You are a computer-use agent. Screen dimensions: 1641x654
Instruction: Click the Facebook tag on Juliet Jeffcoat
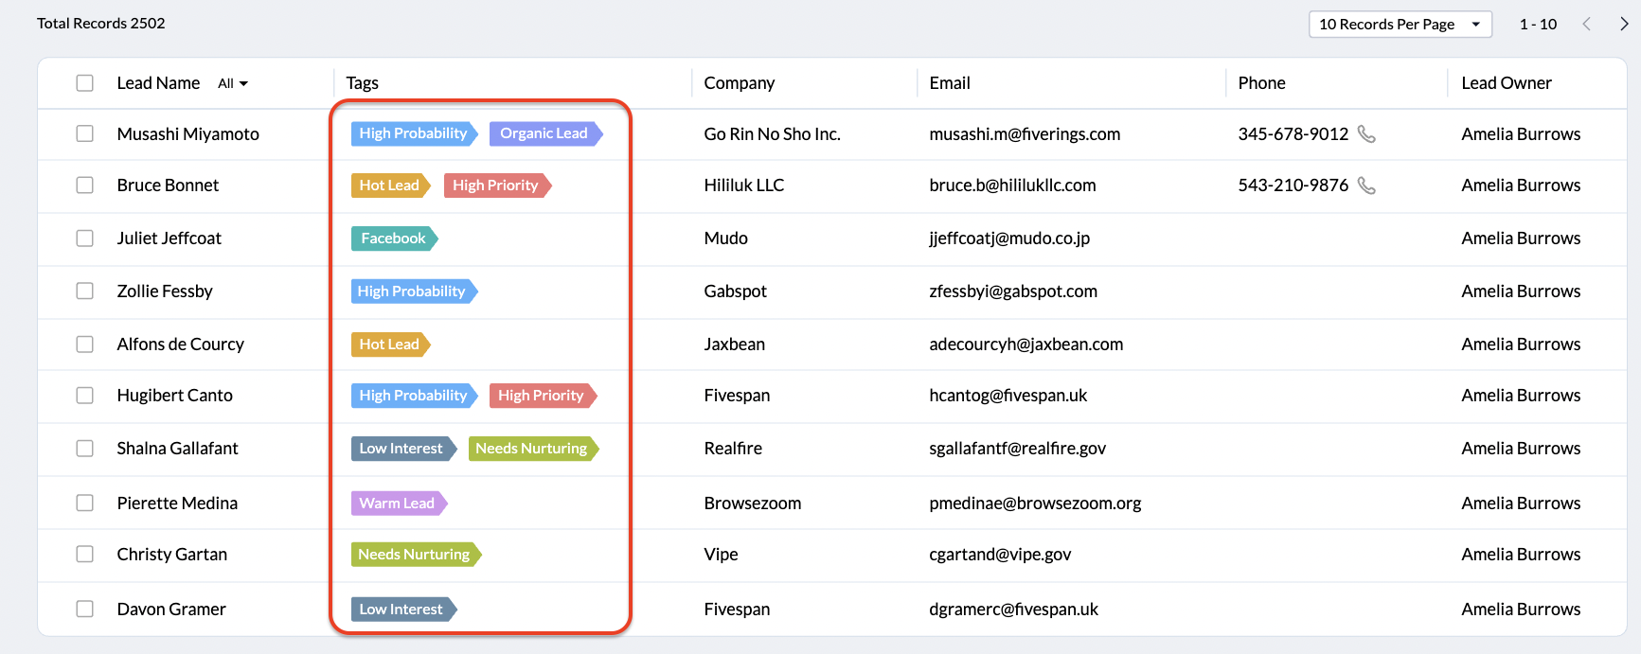pos(394,238)
